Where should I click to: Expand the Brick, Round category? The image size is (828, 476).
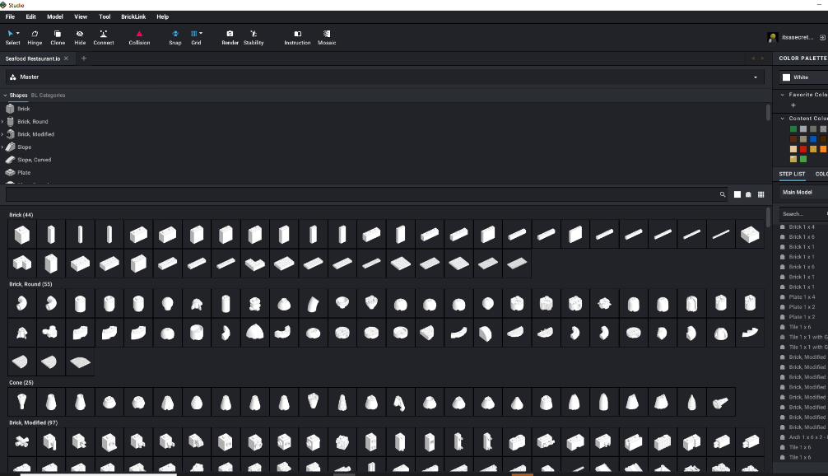pos(2,122)
